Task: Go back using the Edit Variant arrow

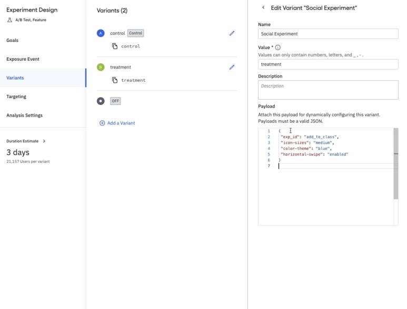Action: click(263, 7)
